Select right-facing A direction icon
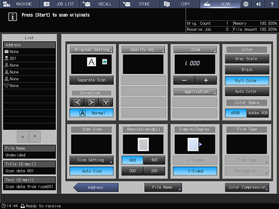Viewport: 279px width, 209px height. click(91, 102)
